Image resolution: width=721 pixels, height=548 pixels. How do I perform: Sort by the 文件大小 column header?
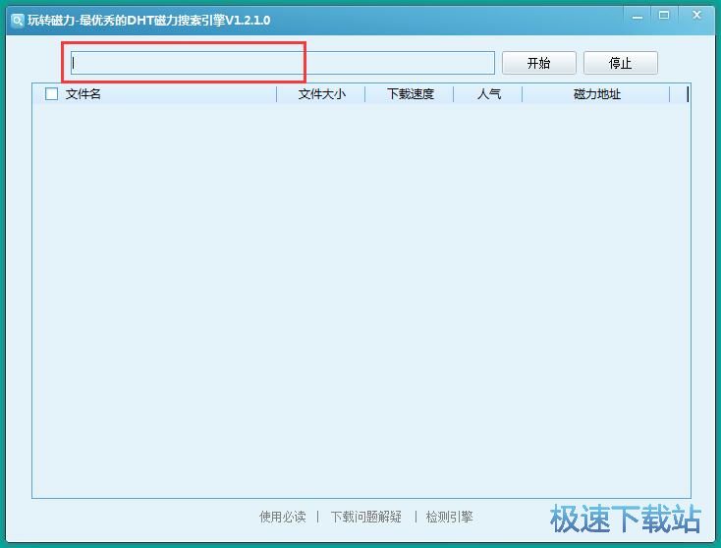[321, 94]
